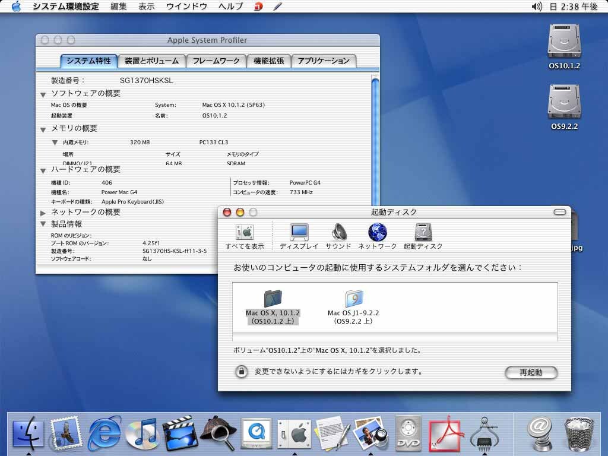Click the Apple Pro Keyboard(JIS) value
Viewport: 608px width, 456px height.
[132, 202]
